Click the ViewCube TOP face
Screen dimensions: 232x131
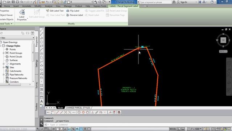(223, 40)
